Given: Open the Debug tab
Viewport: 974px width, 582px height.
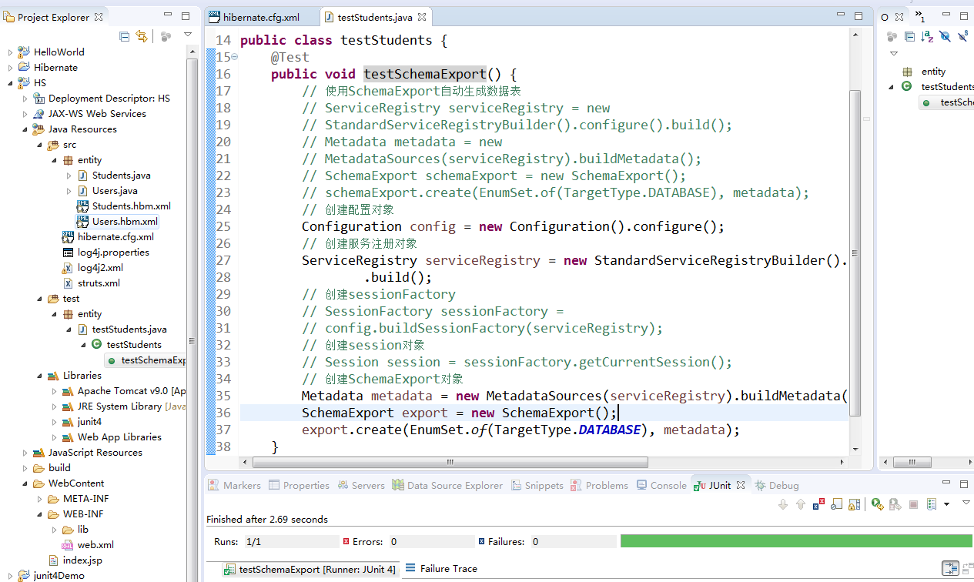Looking at the screenshot, I should coord(776,485).
